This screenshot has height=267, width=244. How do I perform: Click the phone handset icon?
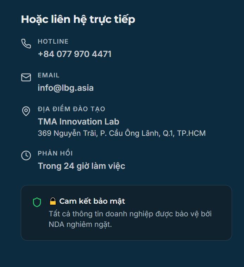click(26, 43)
